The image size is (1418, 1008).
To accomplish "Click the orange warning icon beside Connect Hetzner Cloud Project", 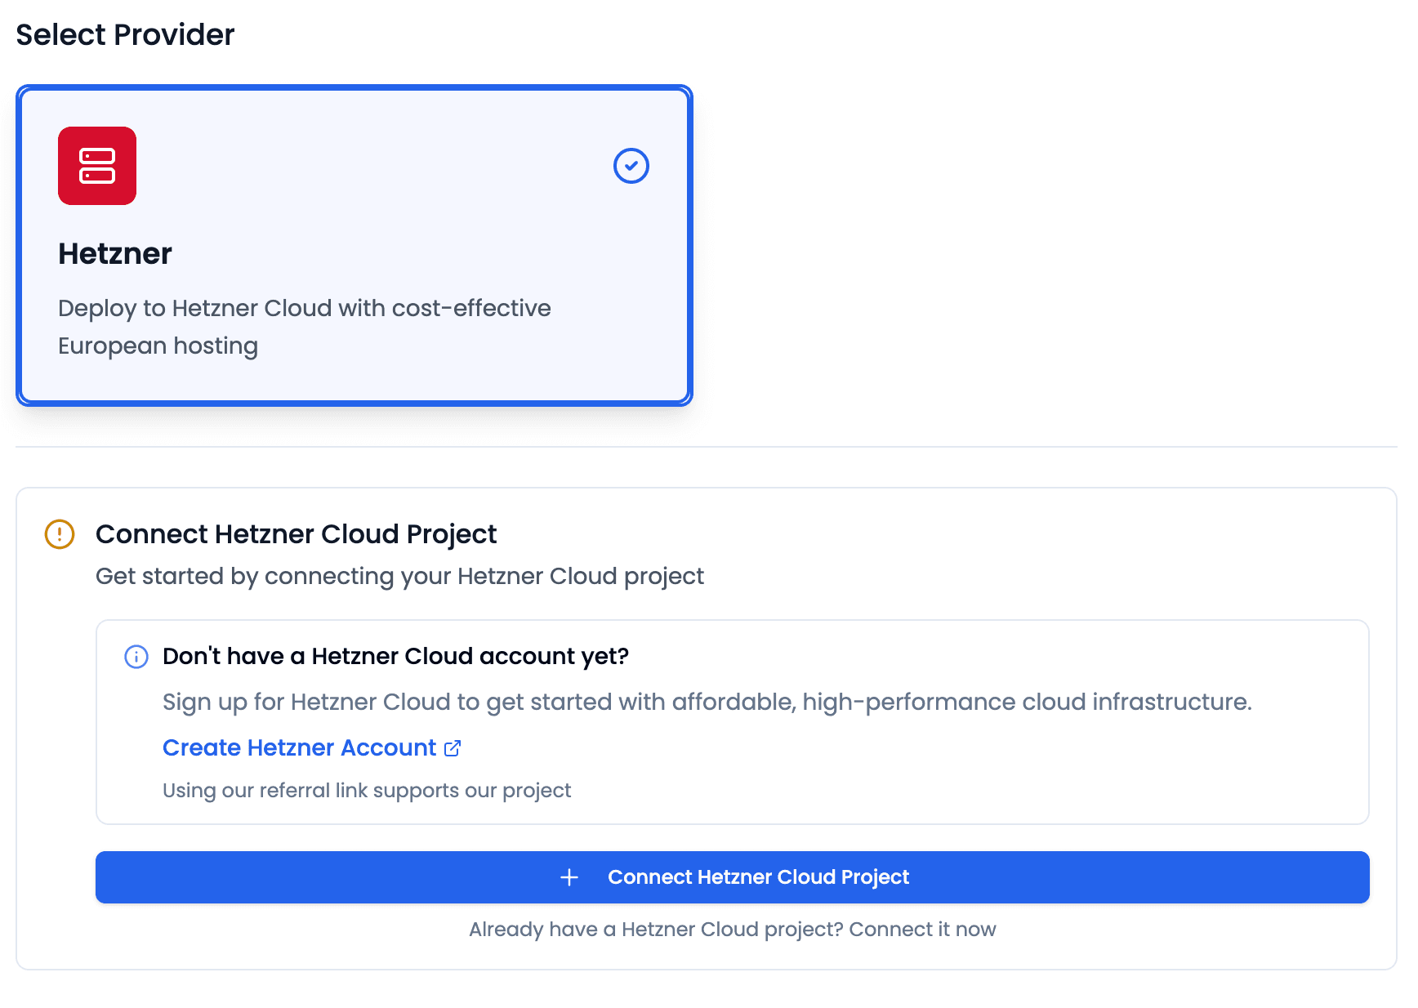I will (x=58, y=534).
